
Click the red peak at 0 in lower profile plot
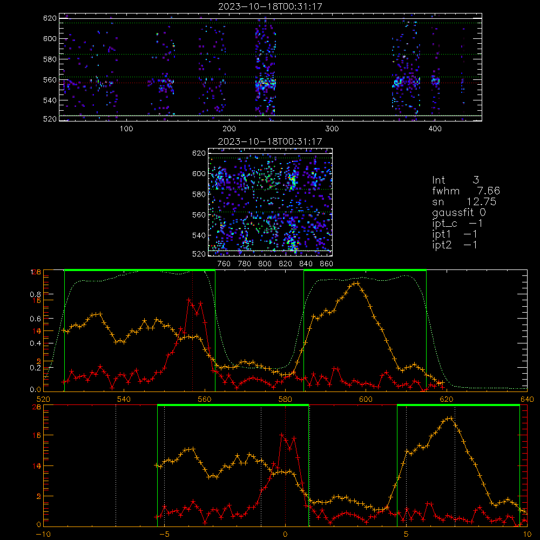(282, 435)
